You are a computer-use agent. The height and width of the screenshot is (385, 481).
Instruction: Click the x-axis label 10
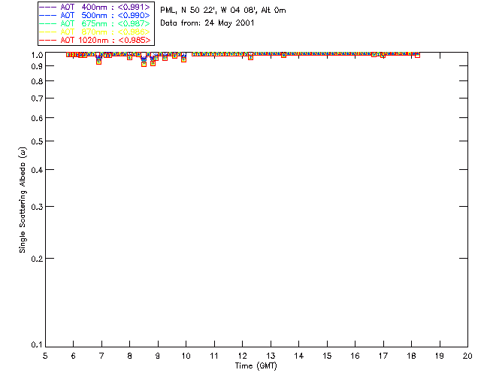coord(186,356)
